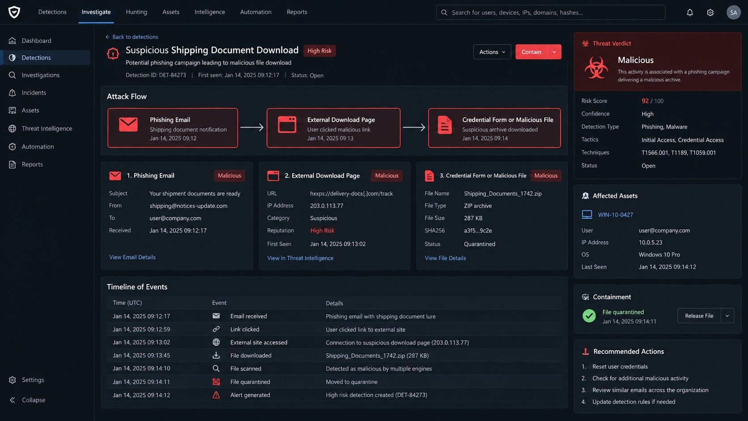Open View File Details link
Image resolution: width=748 pixels, height=421 pixels.
pyautogui.click(x=445, y=258)
